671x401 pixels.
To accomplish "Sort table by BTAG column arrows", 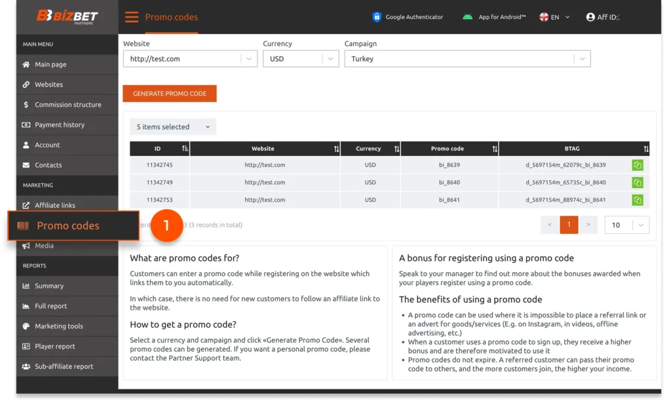I will point(645,149).
